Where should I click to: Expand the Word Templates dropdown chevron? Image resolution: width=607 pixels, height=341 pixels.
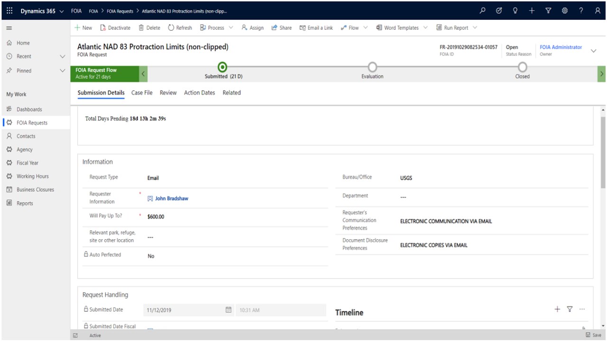[x=425, y=28]
